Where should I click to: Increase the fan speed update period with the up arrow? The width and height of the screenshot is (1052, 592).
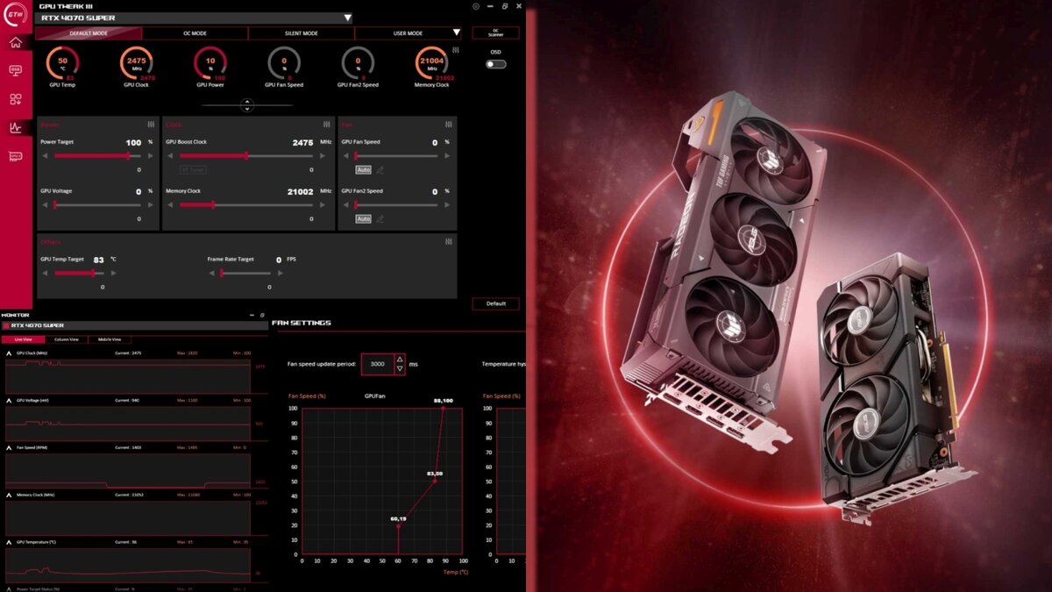coord(400,359)
